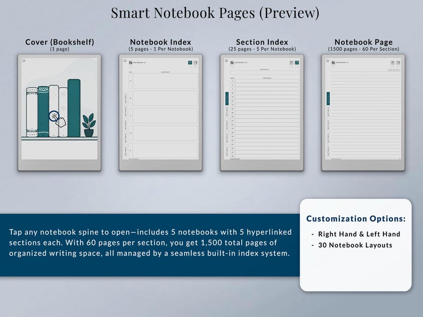Tap the last contents box on Notebook Index page
The image size is (423, 317).
[x=165, y=151]
